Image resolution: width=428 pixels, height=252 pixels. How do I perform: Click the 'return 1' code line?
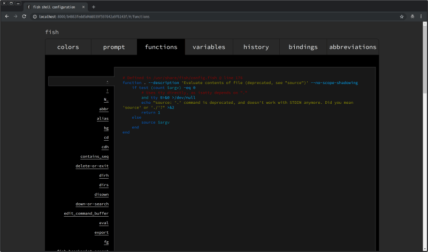(x=151, y=112)
